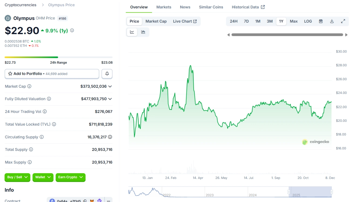This screenshot has height=202, width=359.
Task: Expand the Market Cap value chevron
Action: pos(110,86)
